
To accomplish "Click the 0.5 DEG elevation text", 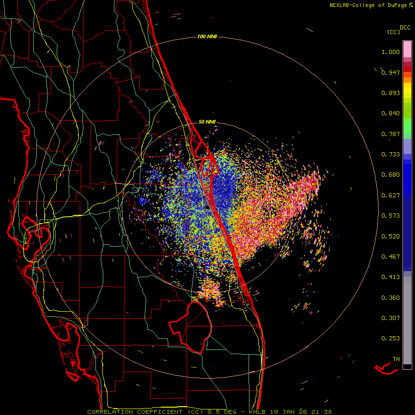I will tap(222, 412).
